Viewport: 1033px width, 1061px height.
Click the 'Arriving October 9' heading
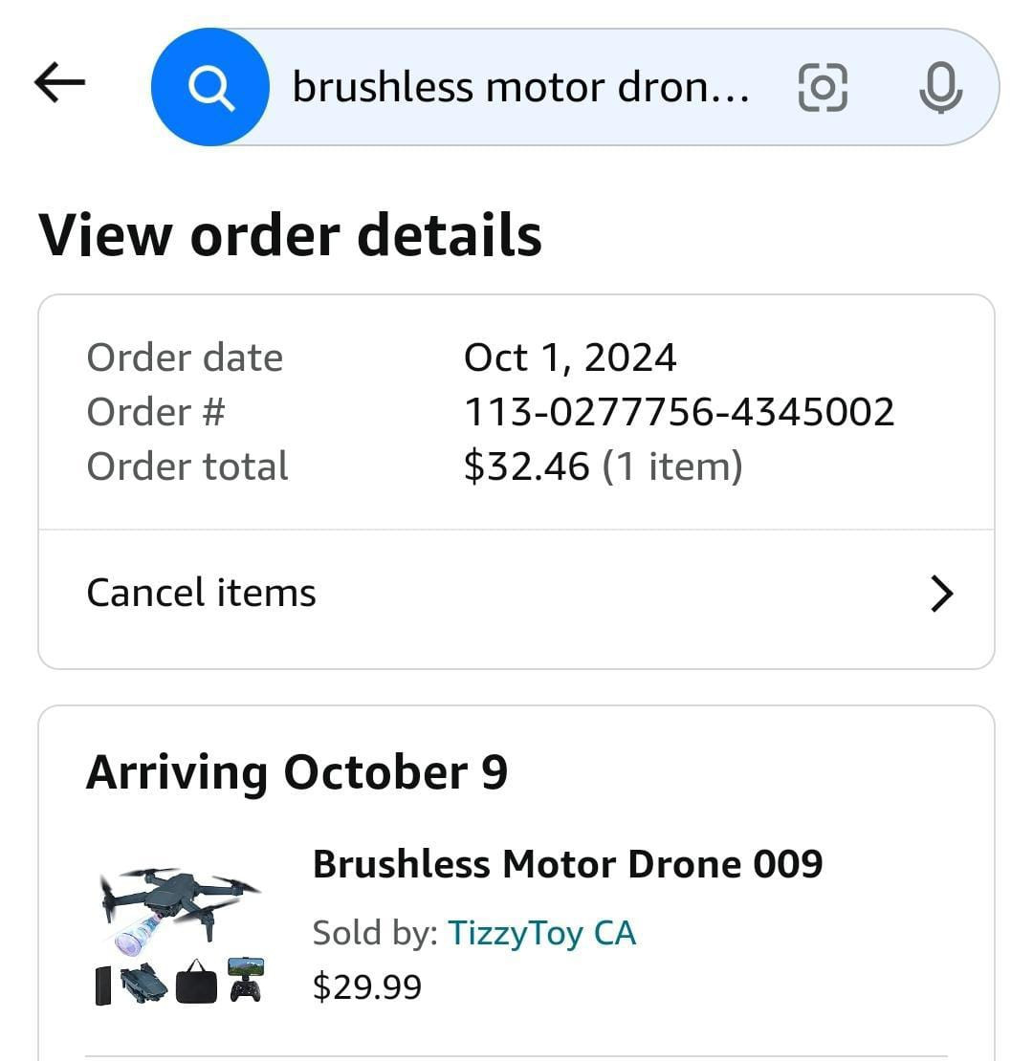click(297, 772)
